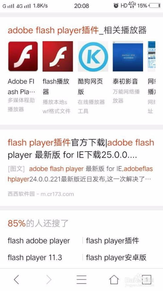
Task: Open the tabs switcher icon
Action: [147, 280]
